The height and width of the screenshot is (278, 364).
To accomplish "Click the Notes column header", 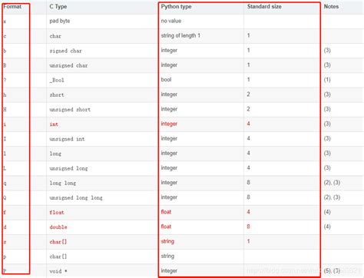I will (x=331, y=7).
